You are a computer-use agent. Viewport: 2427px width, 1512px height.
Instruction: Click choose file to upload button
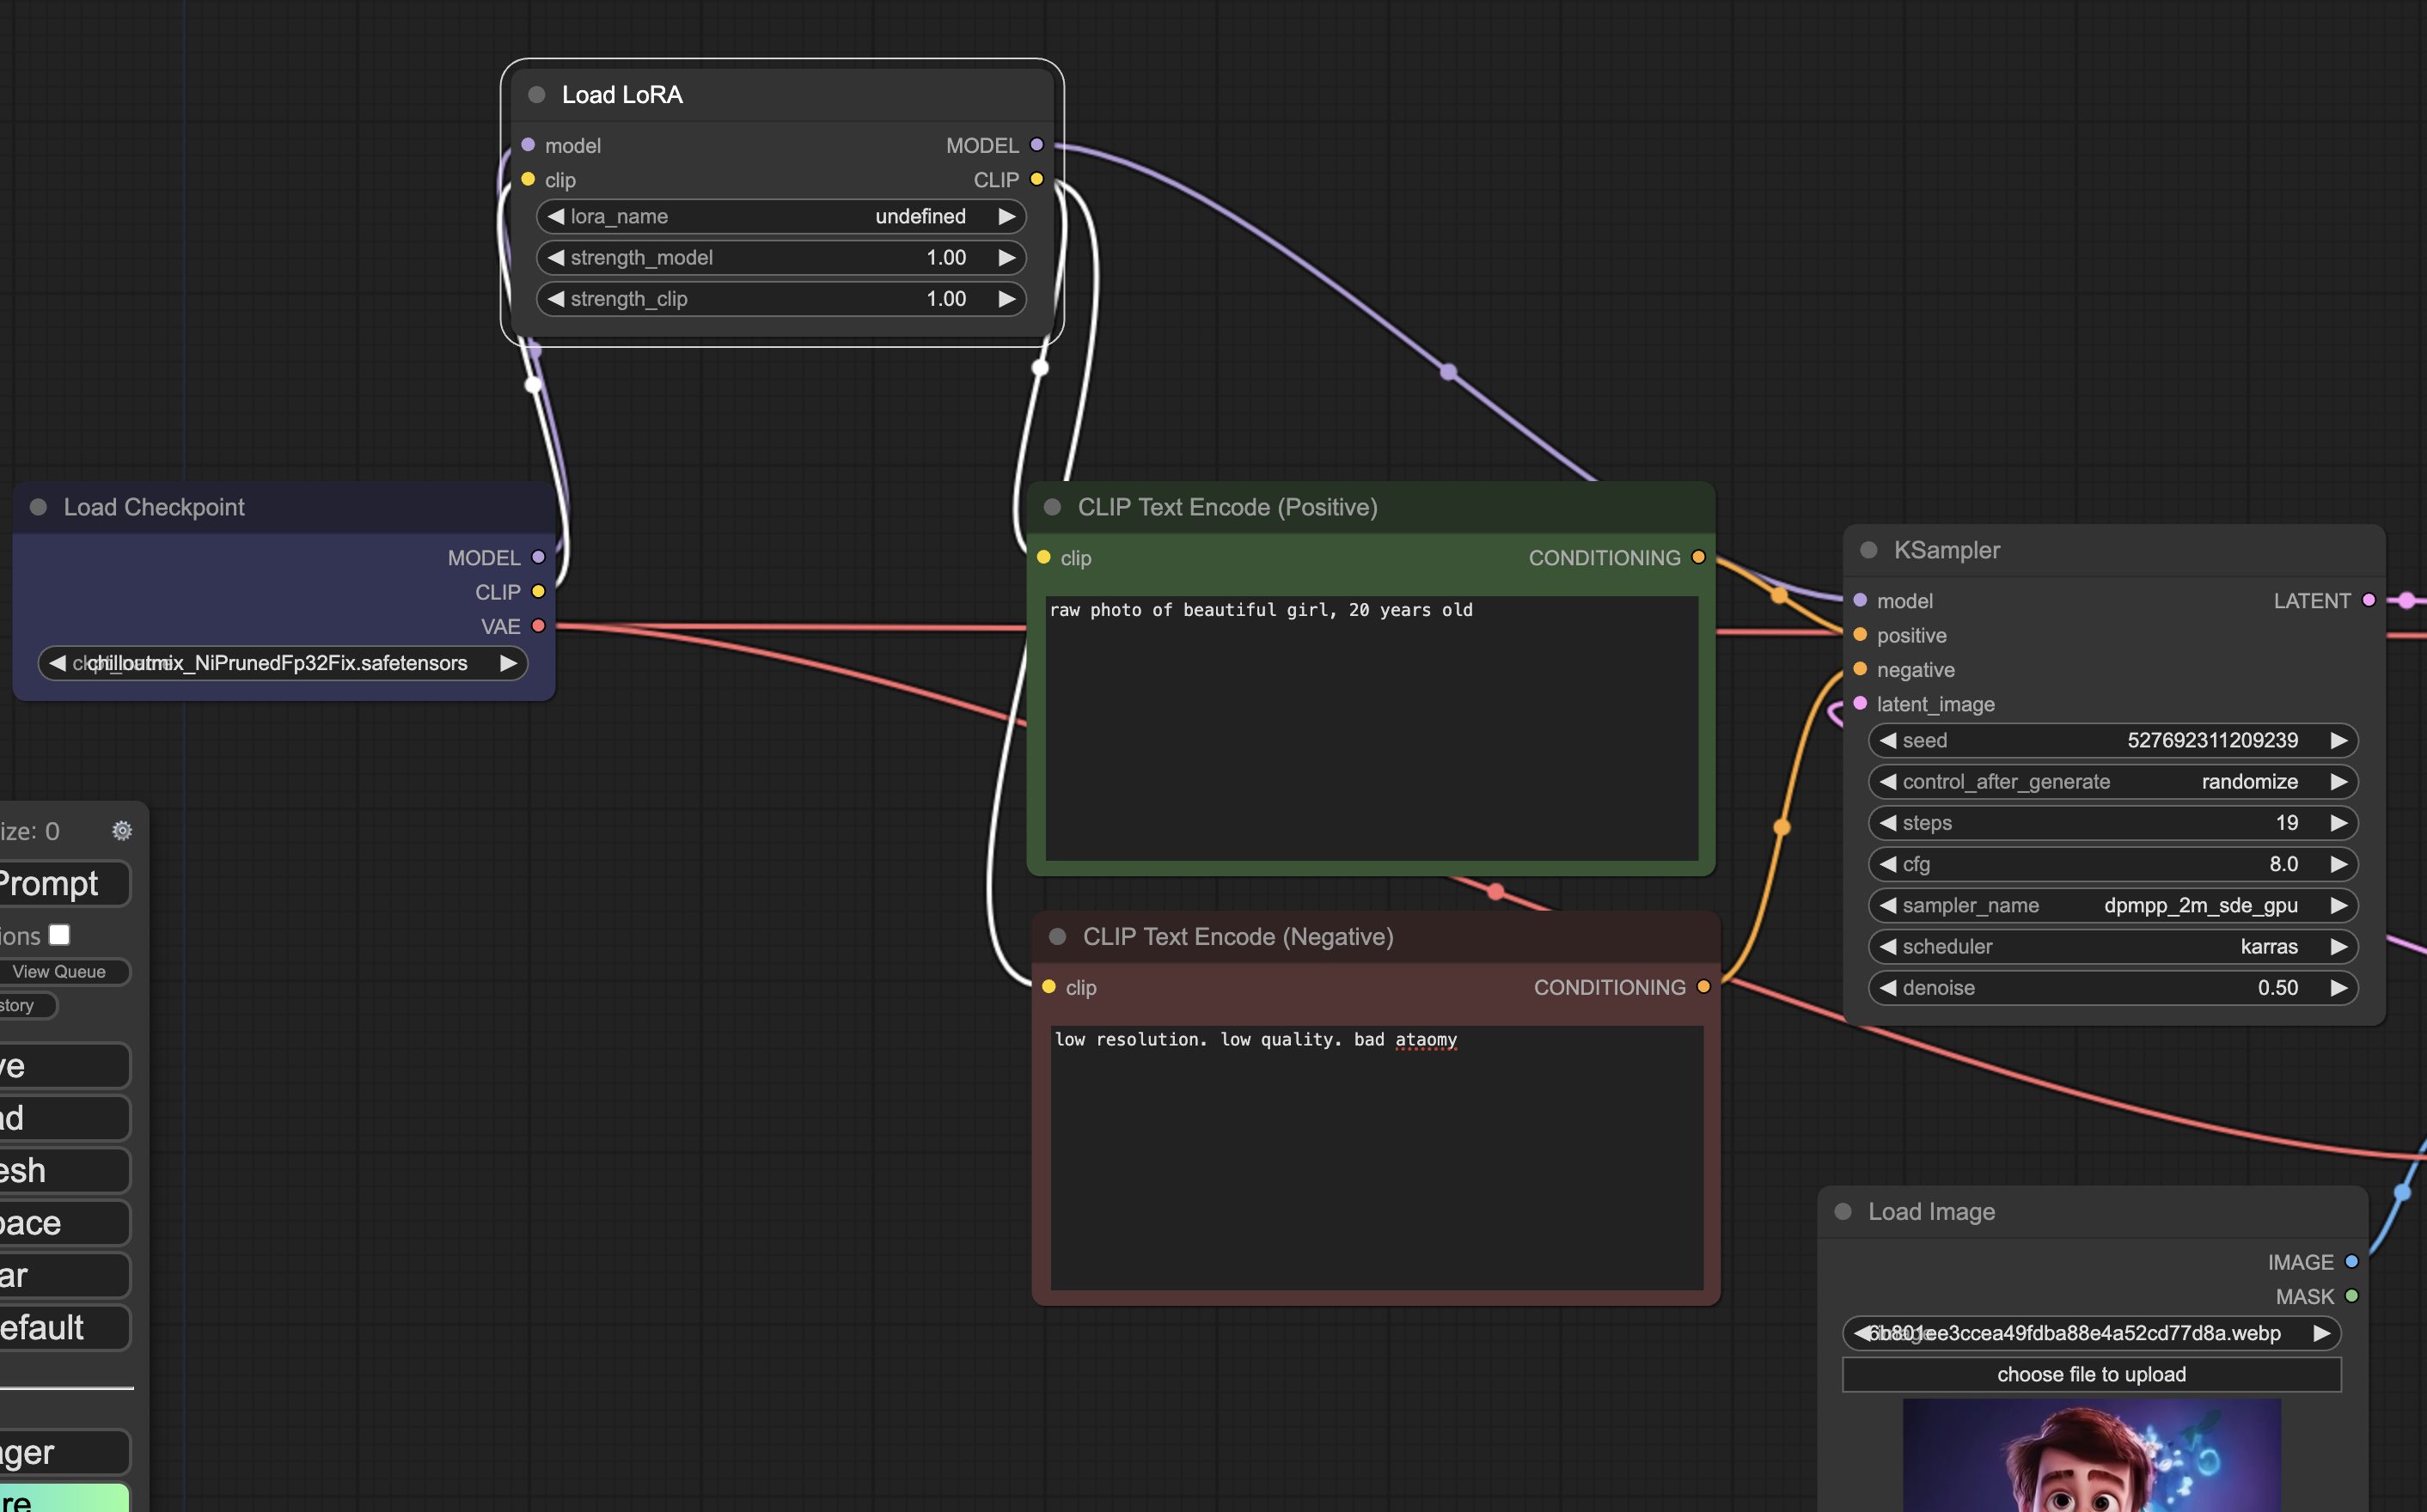pyautogui.click(x=2091, y=1375)
